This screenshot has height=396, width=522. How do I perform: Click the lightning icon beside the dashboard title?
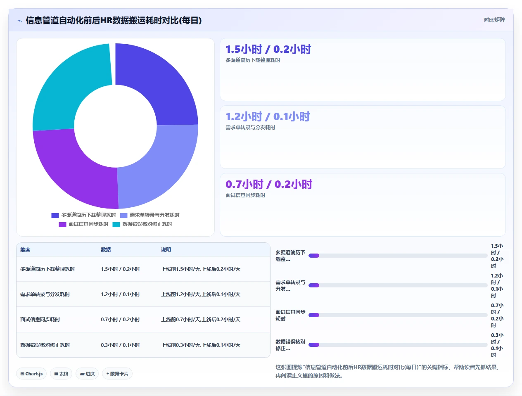click(x=19, y=21)
